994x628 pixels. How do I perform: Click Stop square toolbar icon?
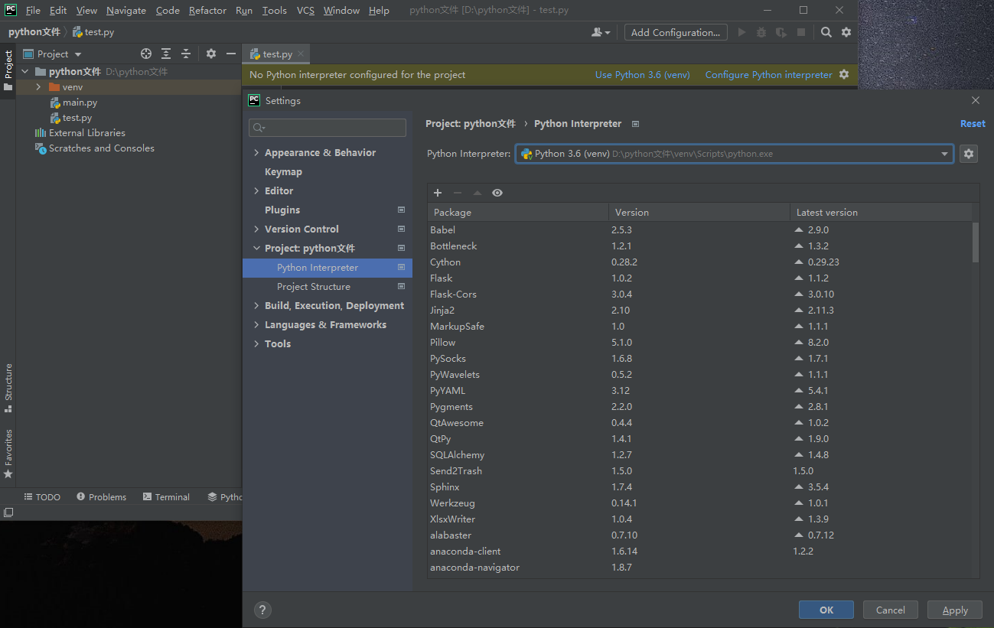[801, 32]
